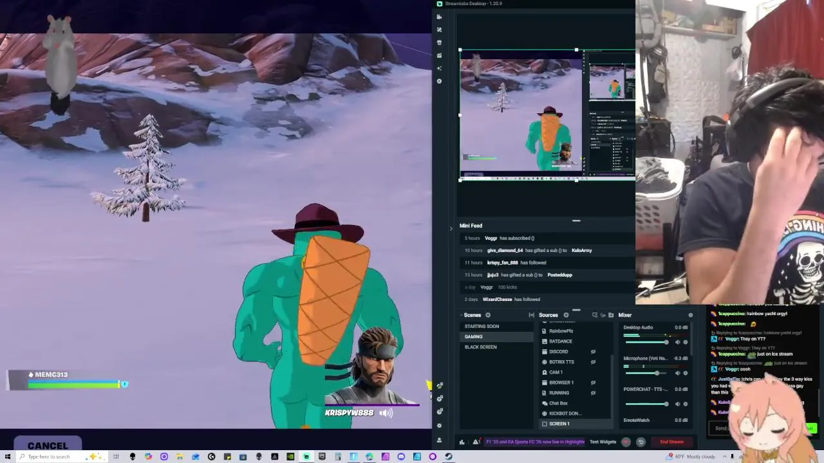
Task: Open the themes tools icon in Streamlabs sidebar
Action: pos(439,30)
